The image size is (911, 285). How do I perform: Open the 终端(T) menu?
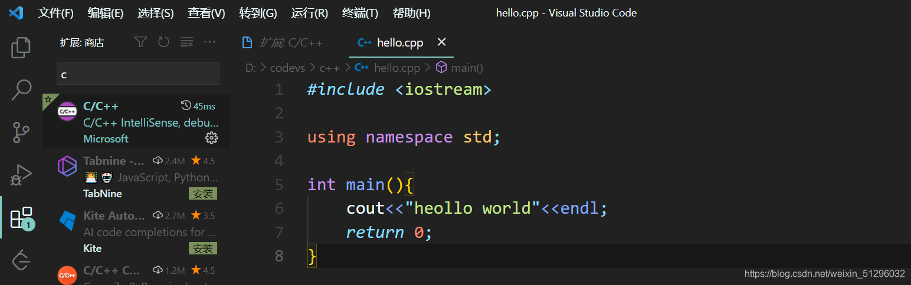(x=360, y=13)
